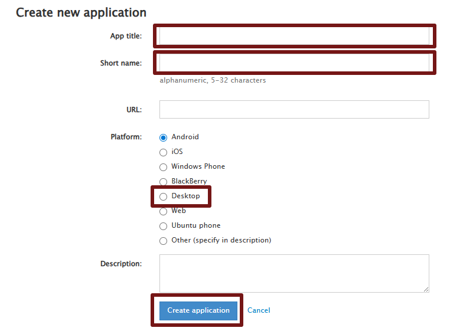
Task: Click inside the Description text area
Action: tap(294, 273)
